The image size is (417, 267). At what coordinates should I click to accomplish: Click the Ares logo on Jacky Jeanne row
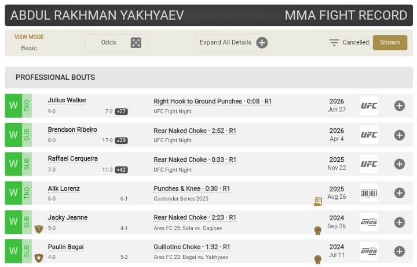(369, 222)
